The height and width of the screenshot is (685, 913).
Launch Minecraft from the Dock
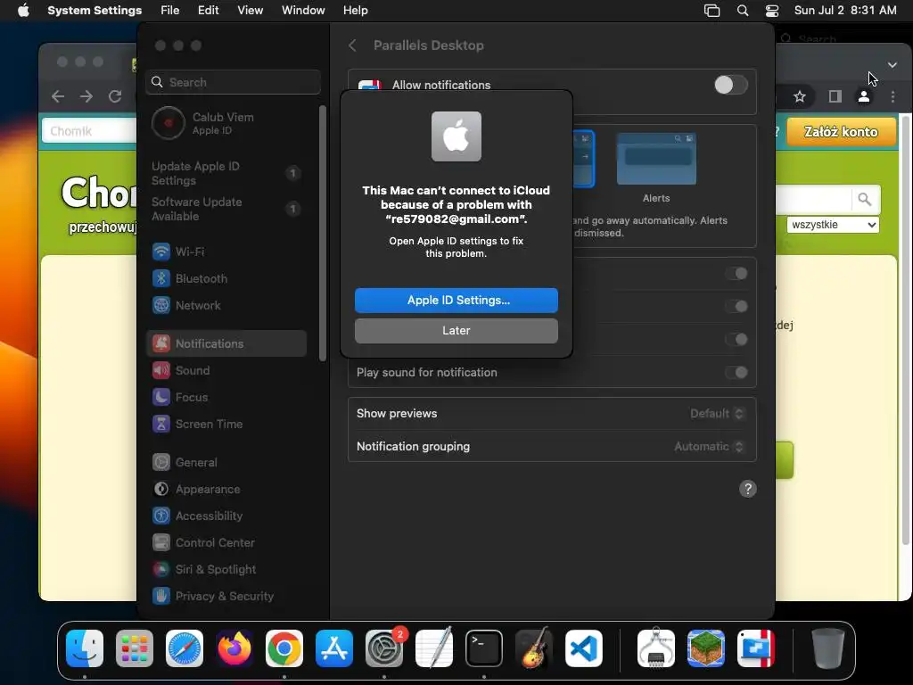click(x=706, y=648)
